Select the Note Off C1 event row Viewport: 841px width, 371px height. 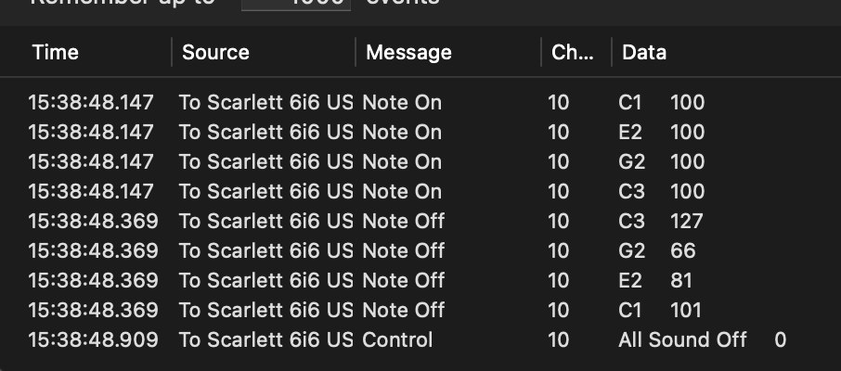(x=403, y=311)
